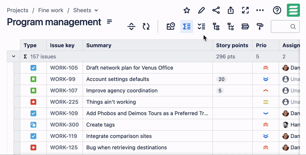Image resolution: width=306 pixels, height=155 pixels.
Task: Click the 20 story points badge
Action: coord(221,79)
